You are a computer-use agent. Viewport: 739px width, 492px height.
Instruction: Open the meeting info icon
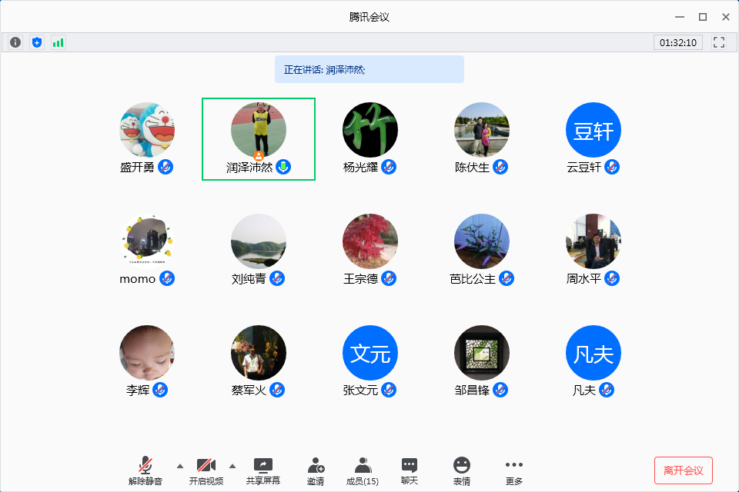click(15, 42)
